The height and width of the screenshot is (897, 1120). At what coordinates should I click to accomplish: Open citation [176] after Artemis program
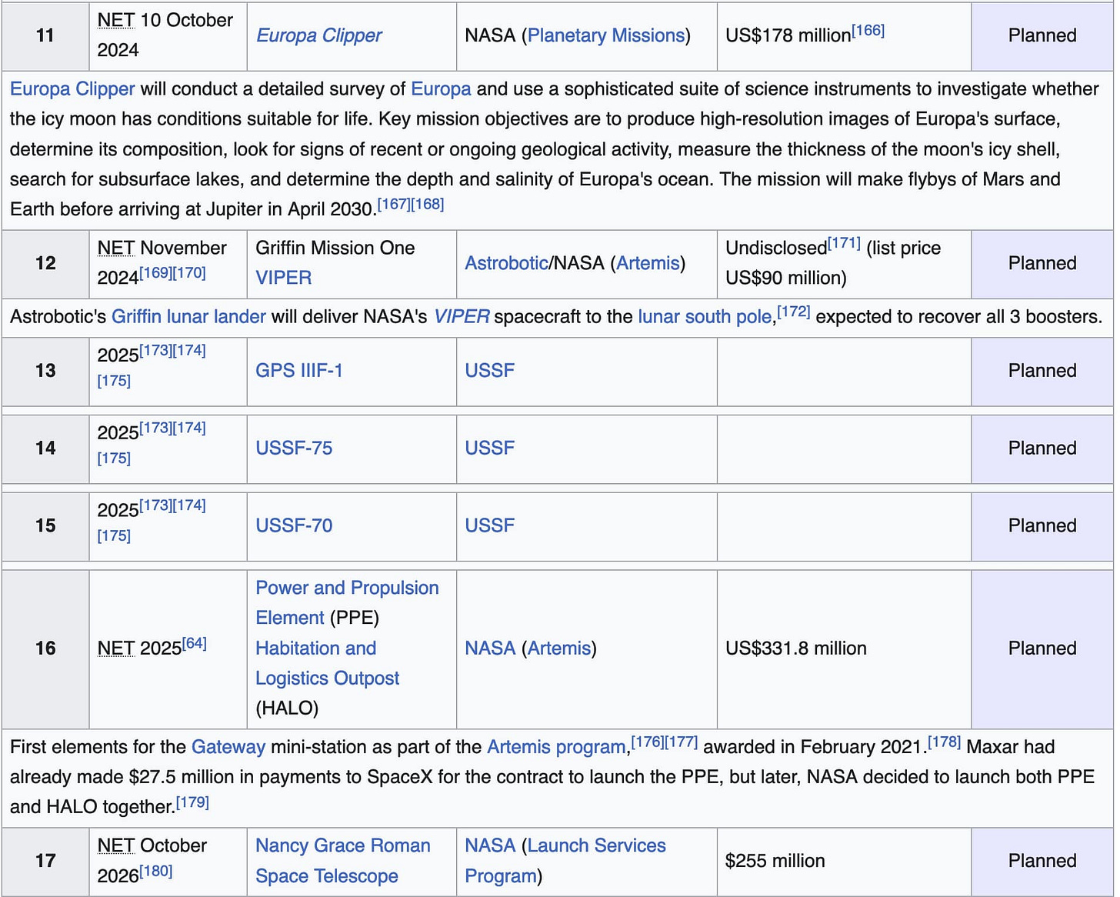pyautogui.click(x=648, y=742)
